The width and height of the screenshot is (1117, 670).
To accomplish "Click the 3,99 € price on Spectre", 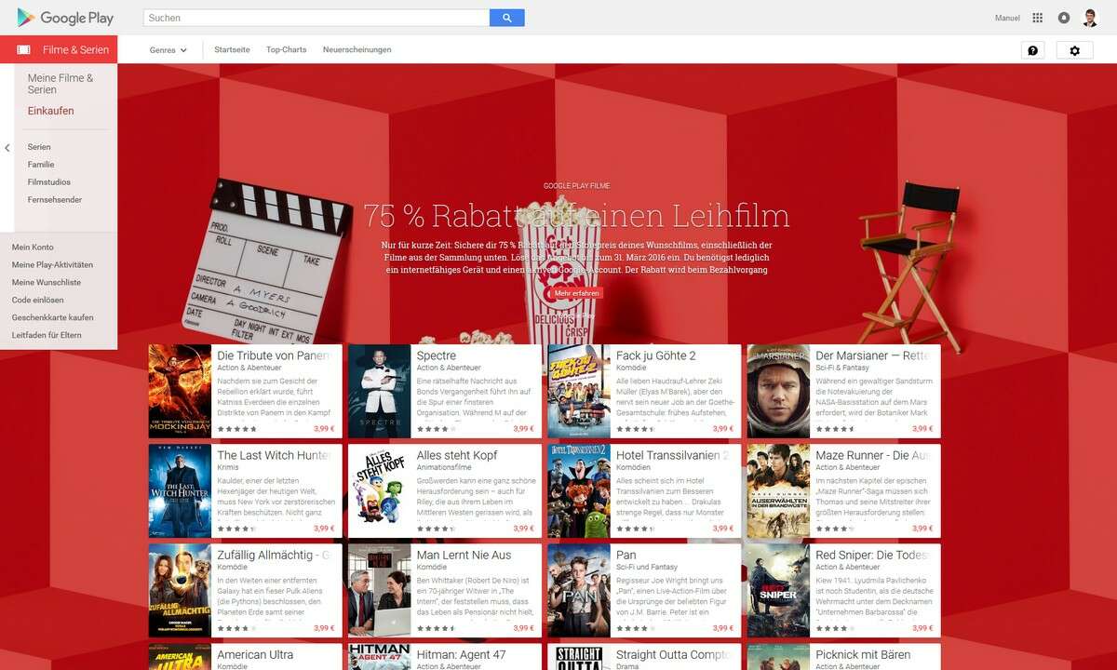I will 524,429.
